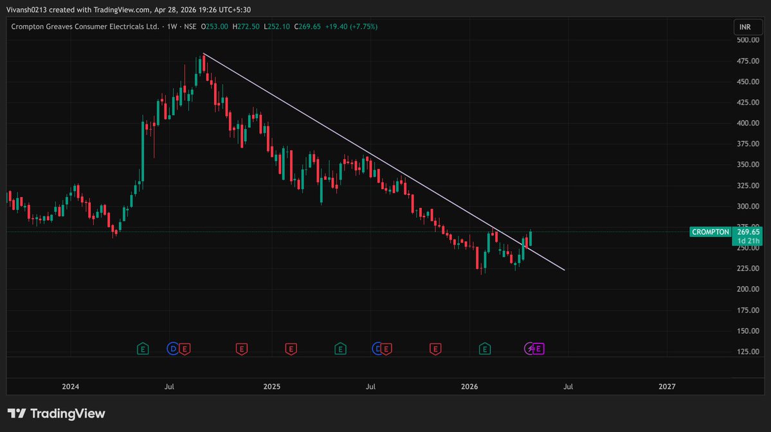Select the dividend-plus-earnings icon pair near Jul 2025
Viewport: 771px width, 432px height.
(382, 349)
